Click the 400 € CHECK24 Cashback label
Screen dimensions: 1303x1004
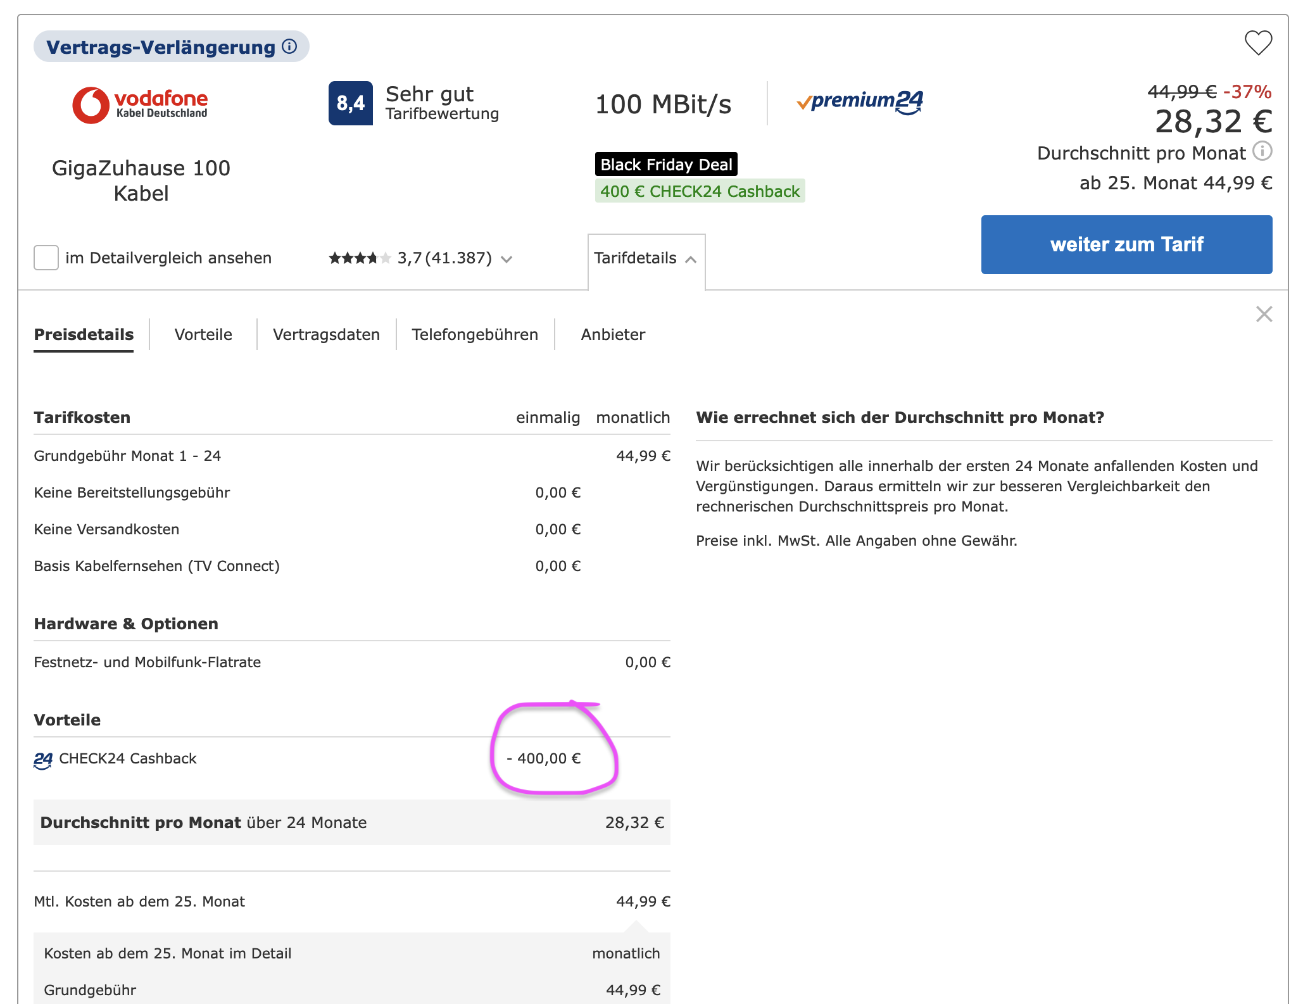[x=700, y=191]
